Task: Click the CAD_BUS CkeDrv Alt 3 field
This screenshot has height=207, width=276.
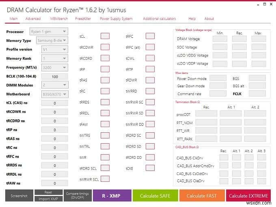Action: [262, 181]
